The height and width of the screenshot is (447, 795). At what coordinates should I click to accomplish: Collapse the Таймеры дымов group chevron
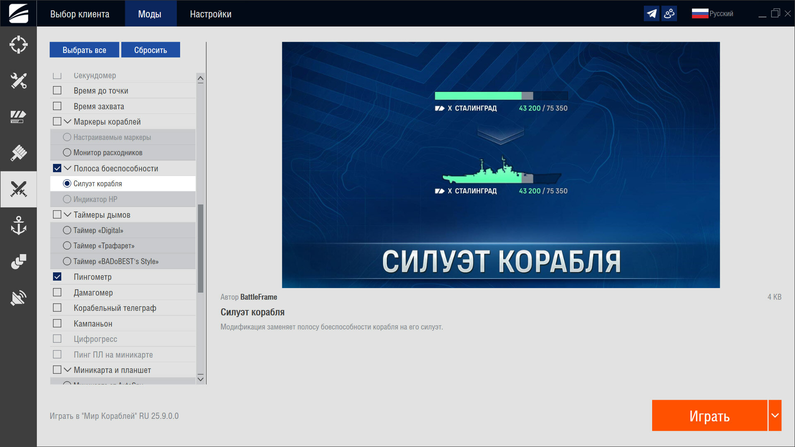pos(67,214)
